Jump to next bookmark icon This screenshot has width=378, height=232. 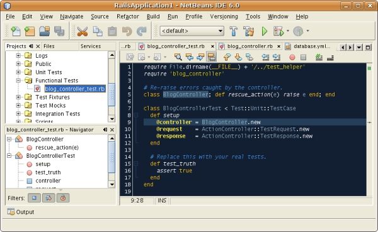click(238, 57)
